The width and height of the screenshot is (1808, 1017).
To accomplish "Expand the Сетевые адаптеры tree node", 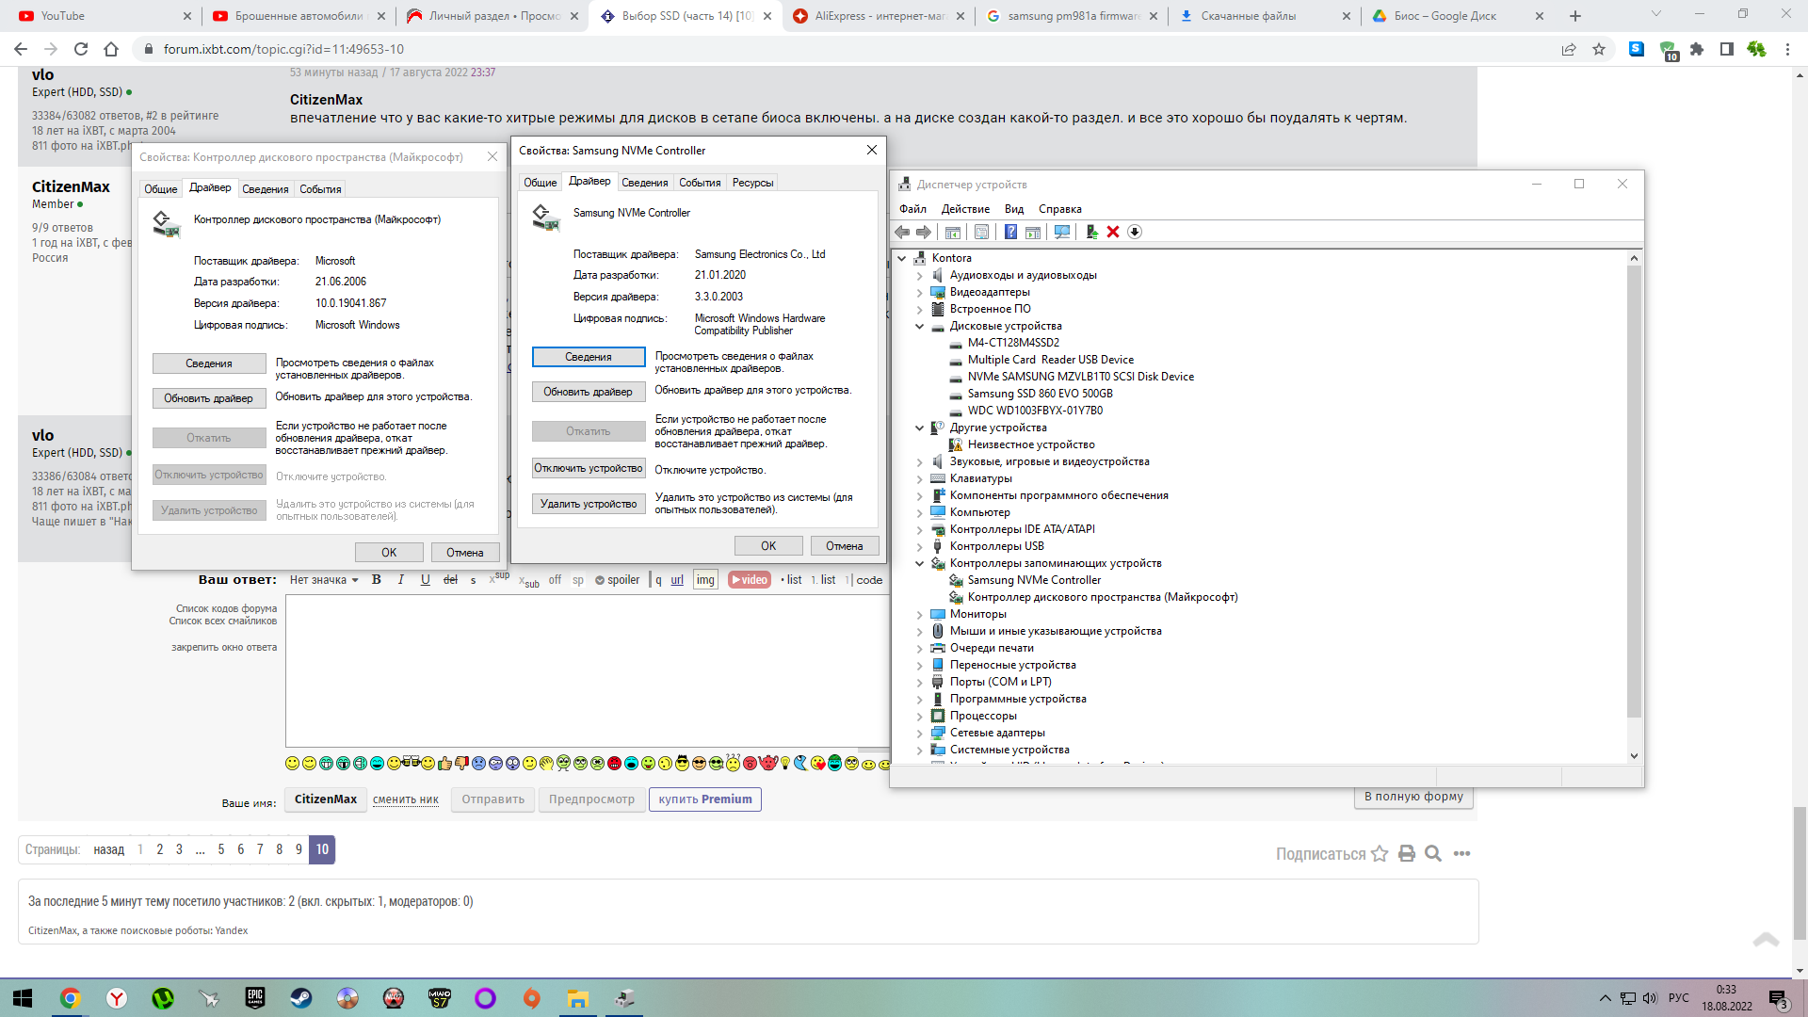I will point(920,734).
